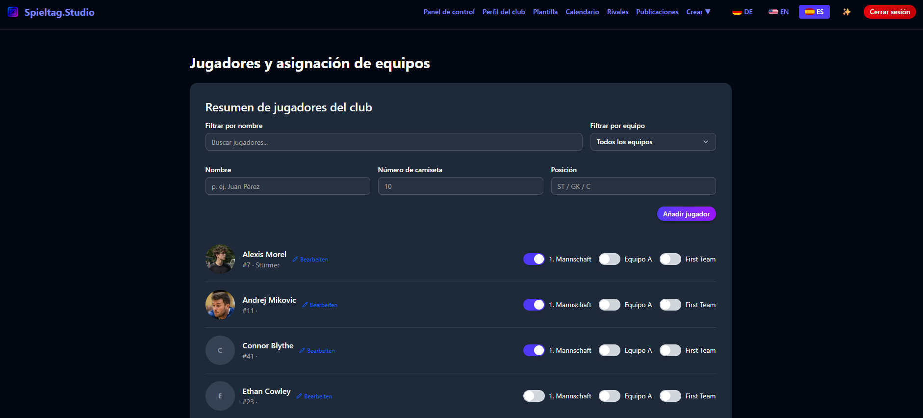This screenshot has height=418, width=923.
Task: Toggle 1. Mannschaft for Andrej Mikovic
Action: pyautogui.click(x=534, y=305)
